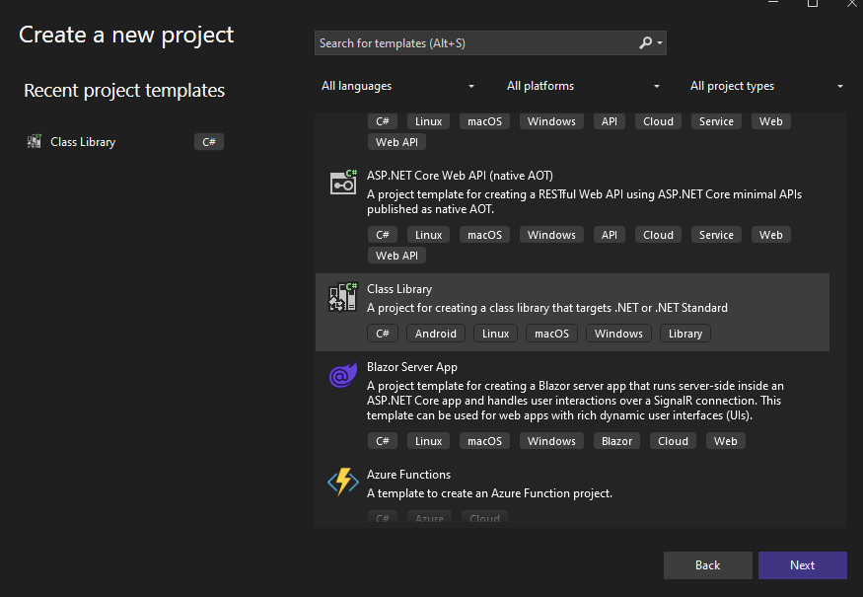Click the Service tag on native AOT template
This screenshot has height=597, width=863.
pyautogui.click(x=716, y=235)
